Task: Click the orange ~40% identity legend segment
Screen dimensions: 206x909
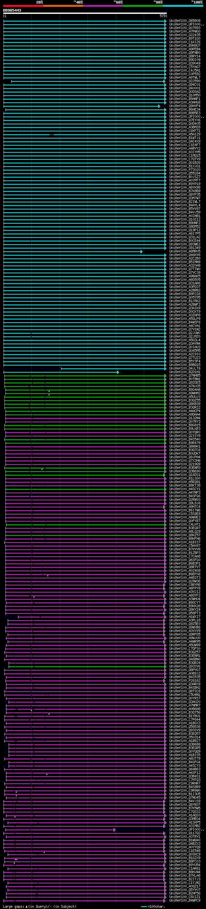Action: 63,6
